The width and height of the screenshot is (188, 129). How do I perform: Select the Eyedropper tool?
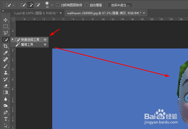point(6,53)
